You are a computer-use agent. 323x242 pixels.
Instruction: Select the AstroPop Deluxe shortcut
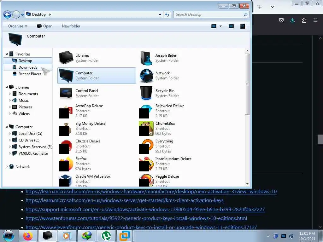pyautogui.click(x=97, y=111)
